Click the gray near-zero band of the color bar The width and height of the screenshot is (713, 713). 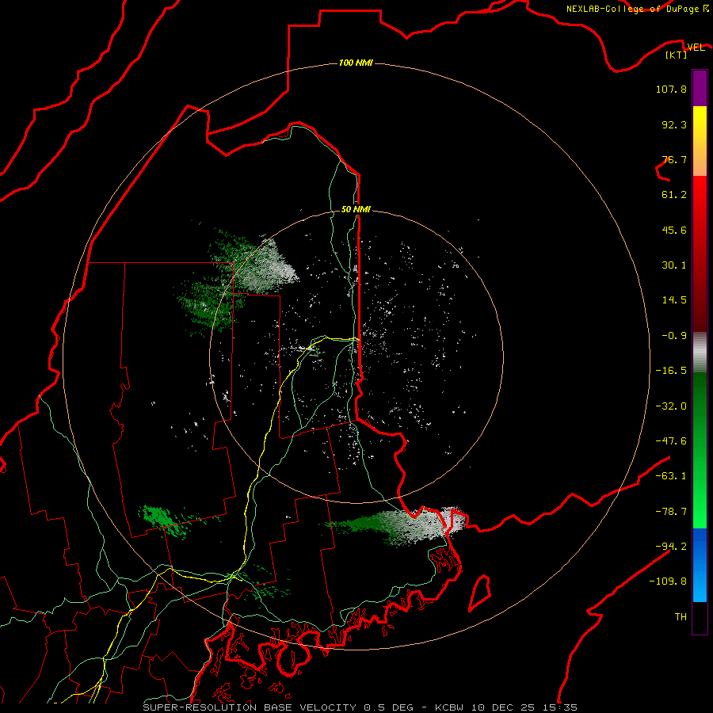pos(700,352)
